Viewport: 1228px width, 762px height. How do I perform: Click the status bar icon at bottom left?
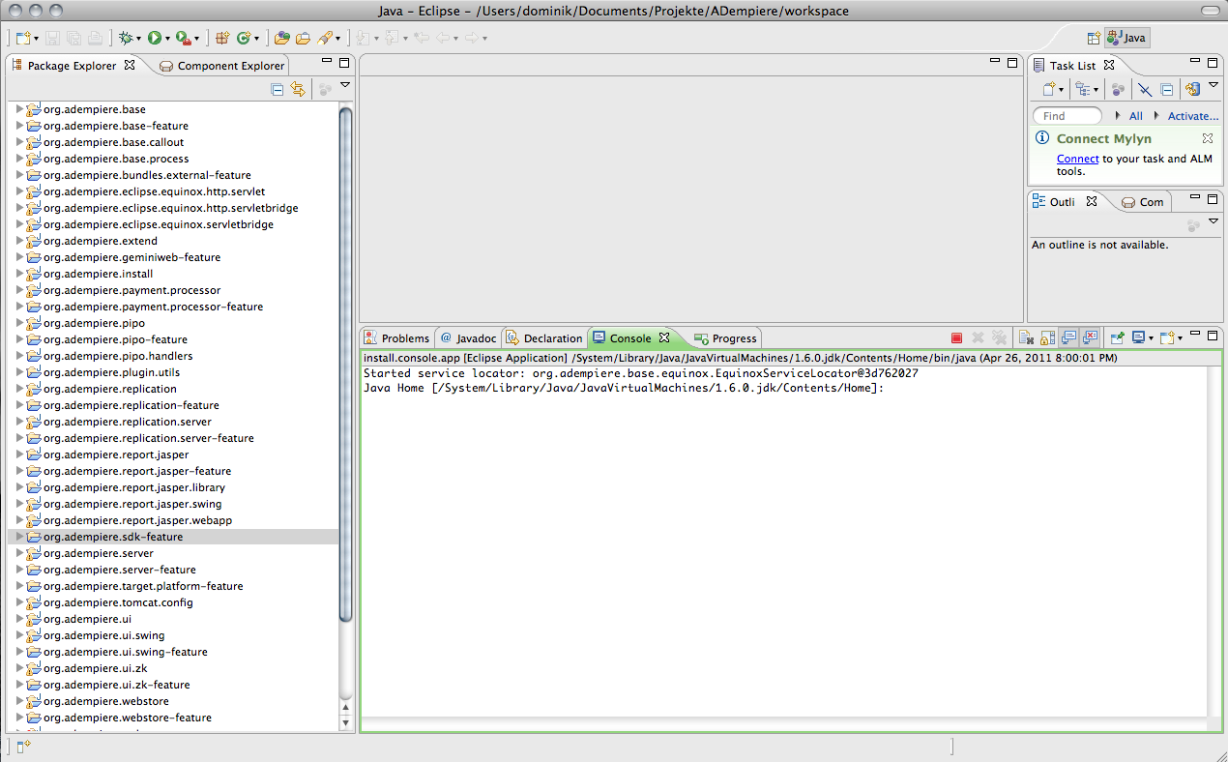[x=24, y=746]
